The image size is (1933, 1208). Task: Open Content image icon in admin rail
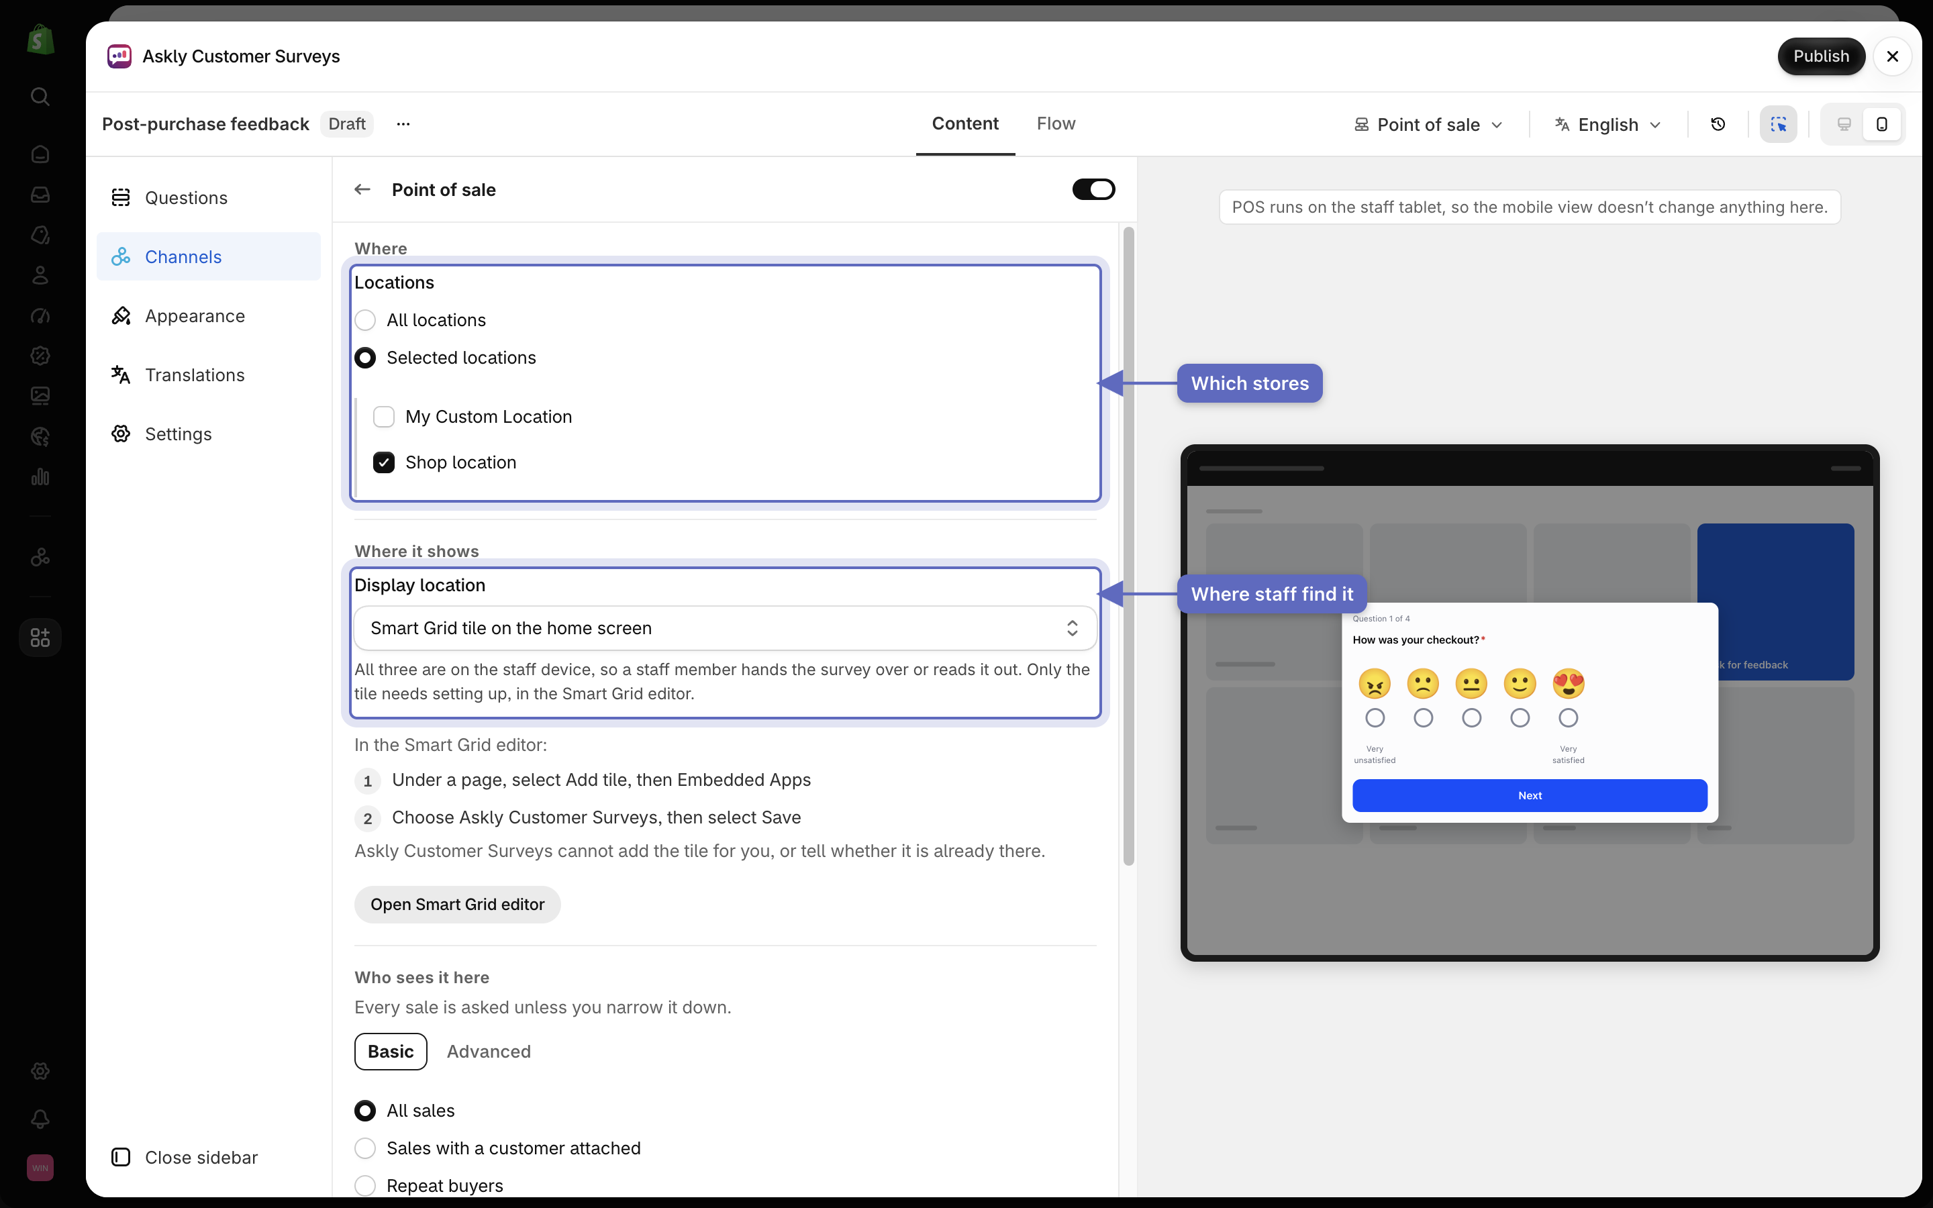pyautogui.click(x=40, y=395)
